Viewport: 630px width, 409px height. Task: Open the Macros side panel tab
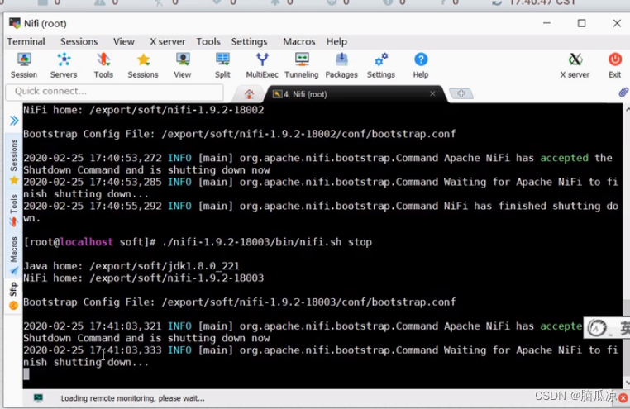point(14,255)
